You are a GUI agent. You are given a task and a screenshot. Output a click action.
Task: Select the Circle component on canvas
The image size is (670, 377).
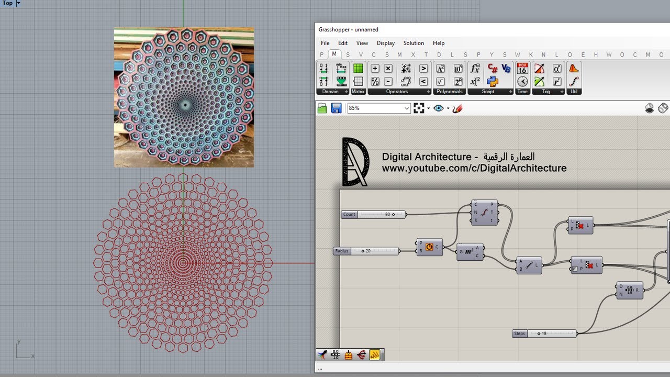430,247
